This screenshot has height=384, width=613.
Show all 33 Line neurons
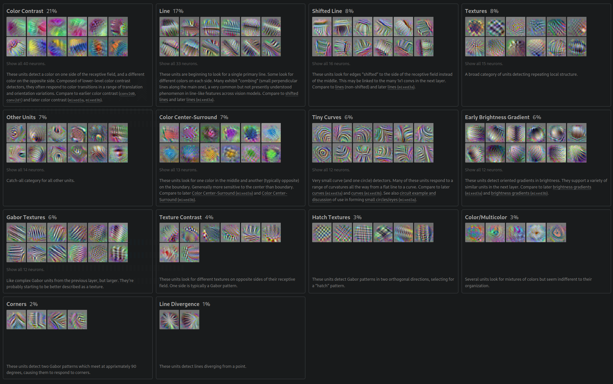178,63
